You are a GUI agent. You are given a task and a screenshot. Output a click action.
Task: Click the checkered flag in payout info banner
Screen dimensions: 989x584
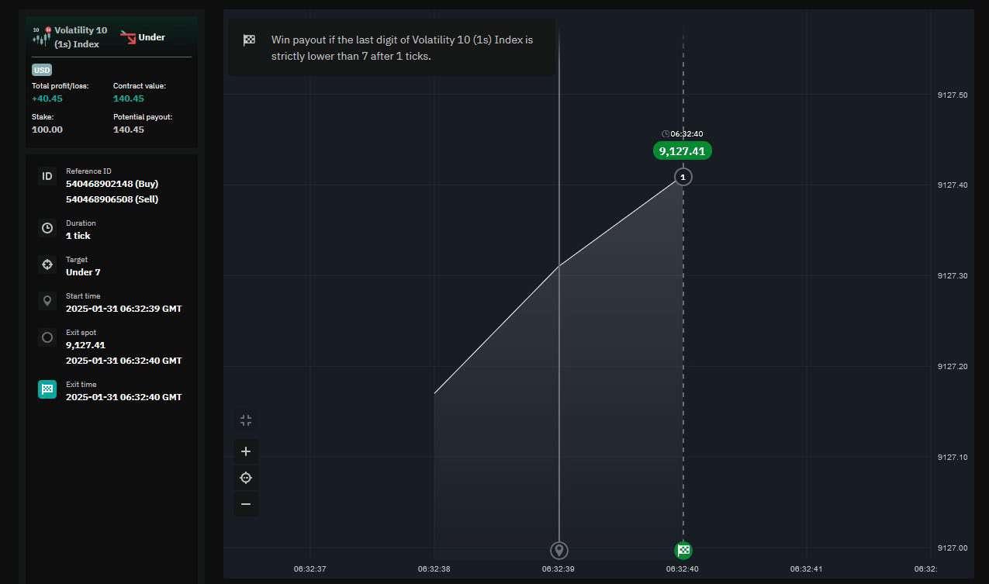pos(249,40)
